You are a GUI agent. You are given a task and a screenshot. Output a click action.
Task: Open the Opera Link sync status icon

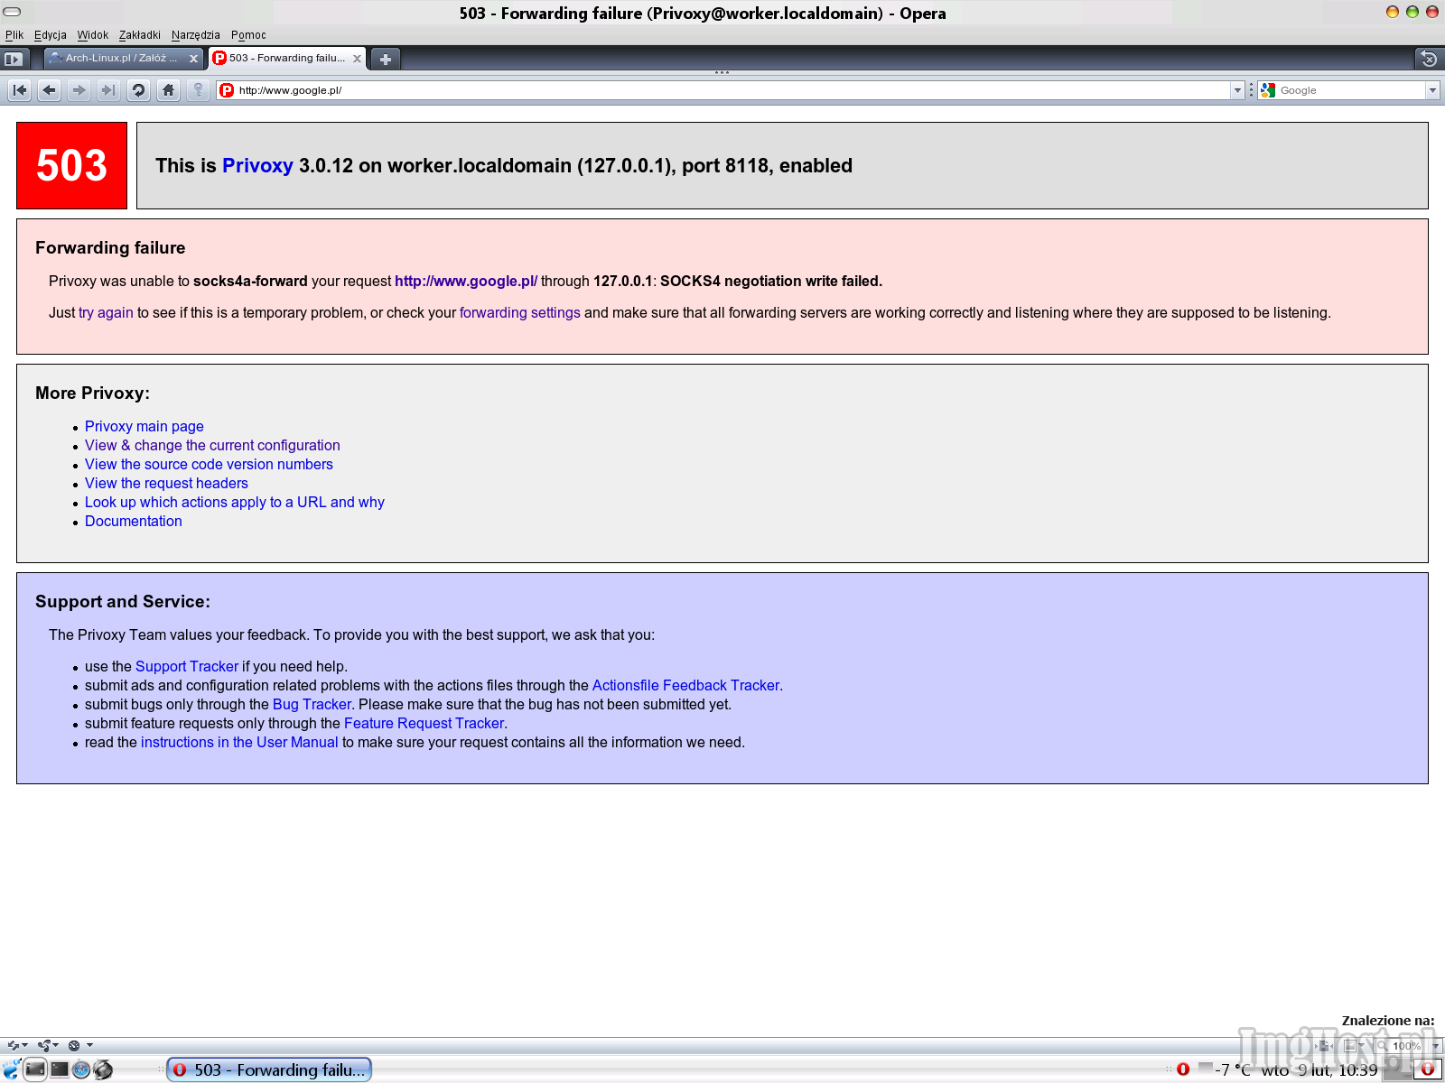(x=14, y=1045)
